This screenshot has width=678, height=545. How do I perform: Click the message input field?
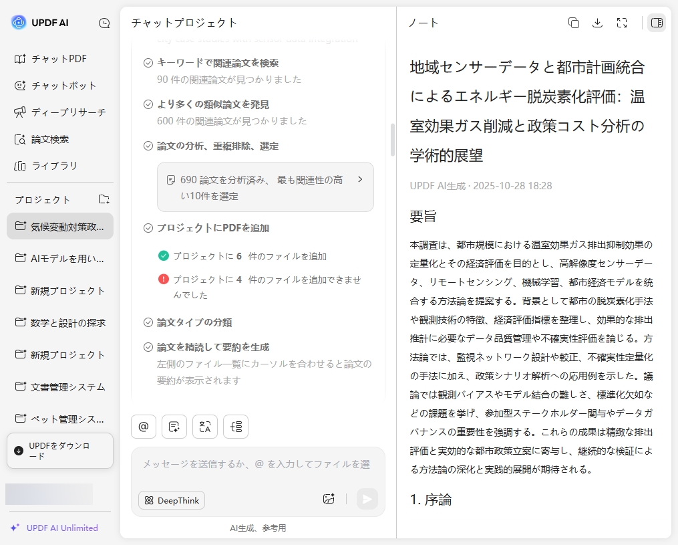(257, 465)
